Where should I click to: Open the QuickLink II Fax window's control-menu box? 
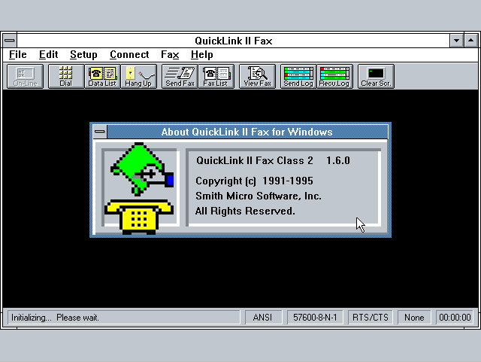[x=10, y=40]
